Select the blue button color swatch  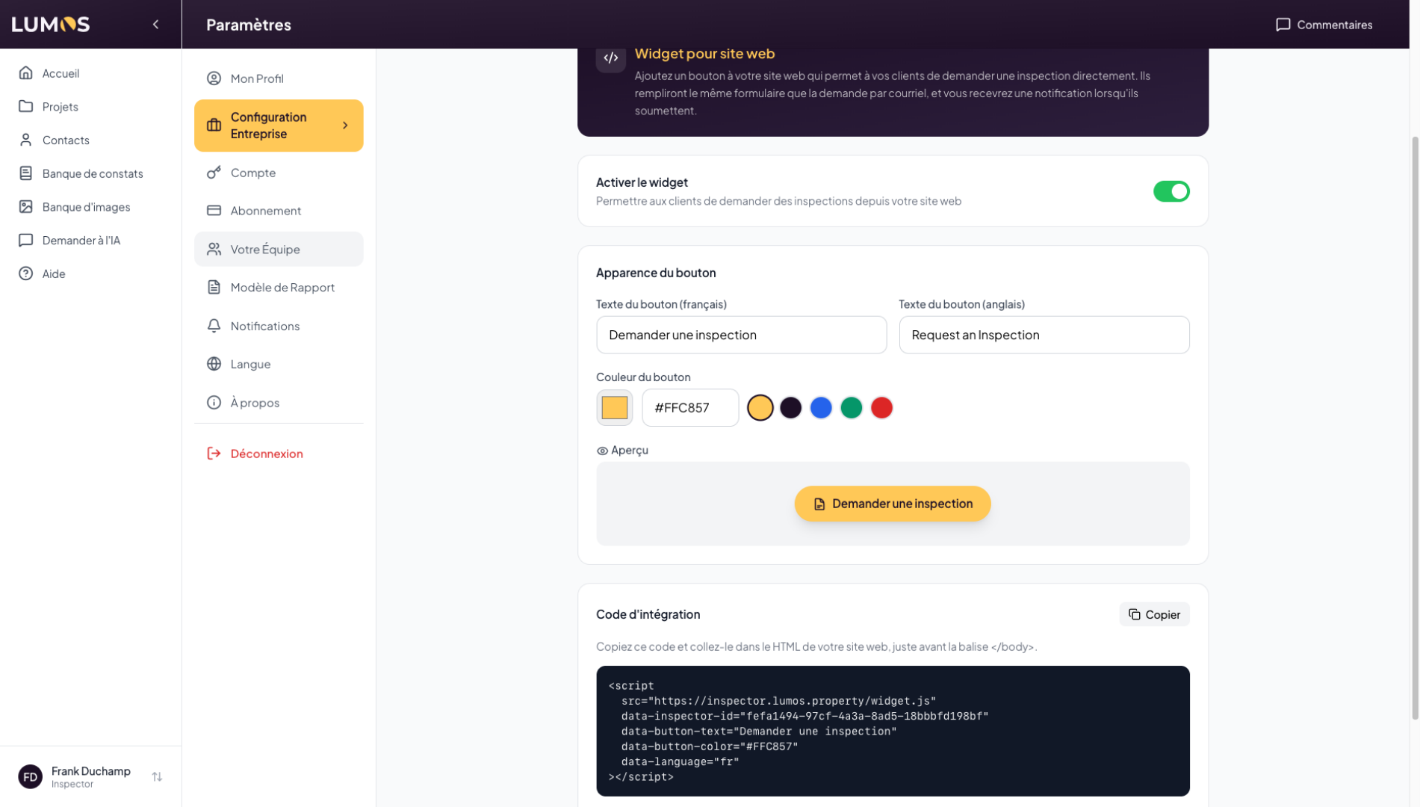pyautogui.click(x=821, y=408)
